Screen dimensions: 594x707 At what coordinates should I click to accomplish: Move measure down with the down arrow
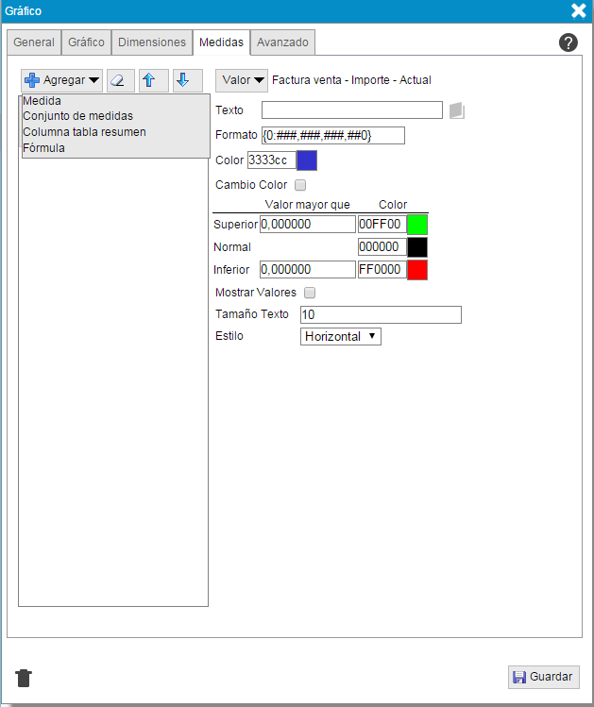click(x=187, y=81)
